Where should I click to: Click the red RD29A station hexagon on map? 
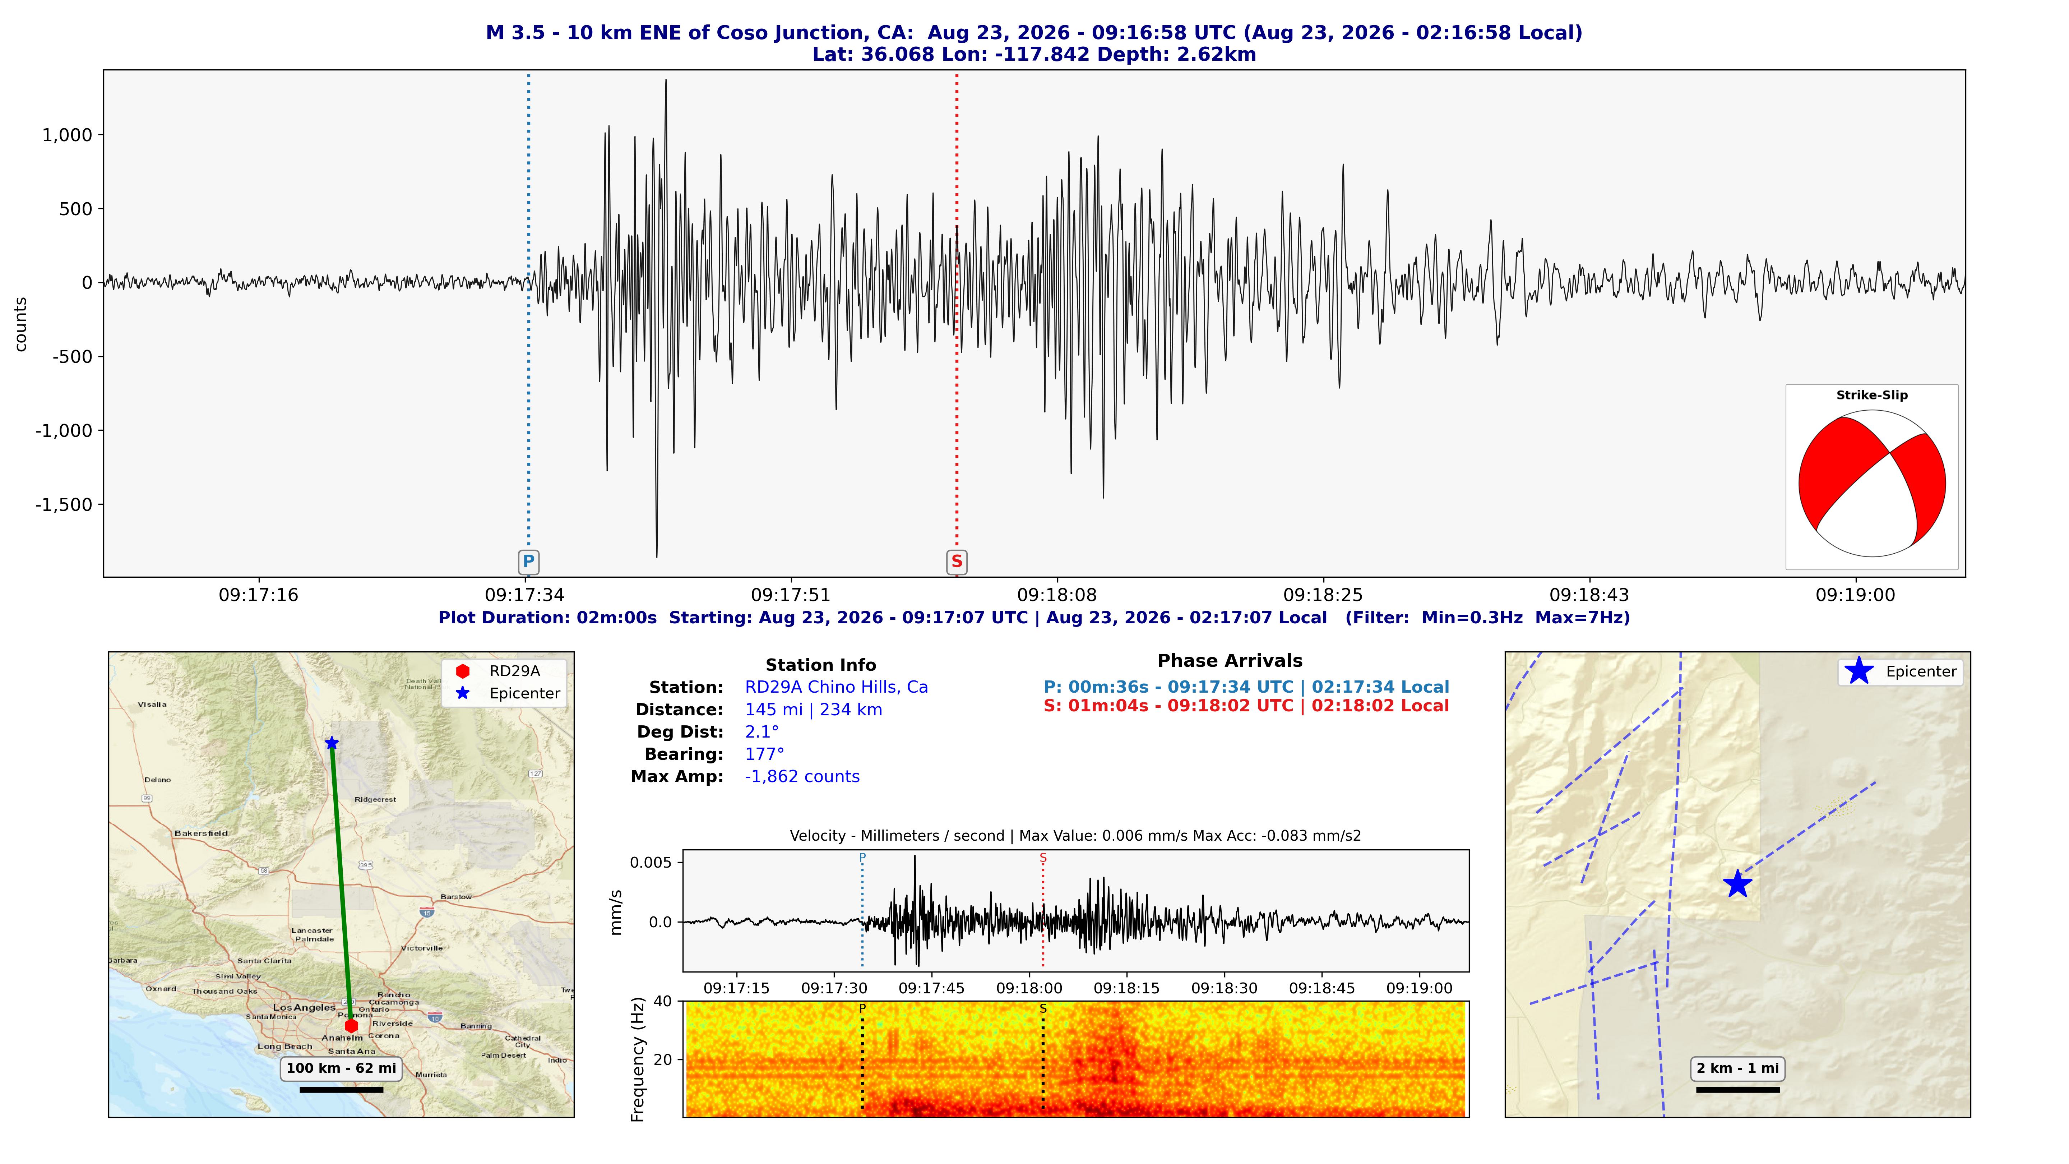(351, 1026)
